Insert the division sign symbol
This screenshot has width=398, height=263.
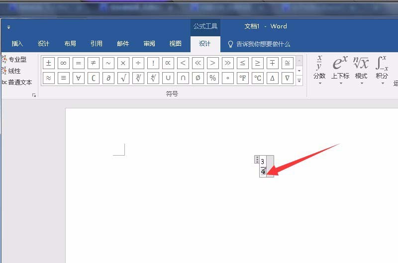[138, 63]
